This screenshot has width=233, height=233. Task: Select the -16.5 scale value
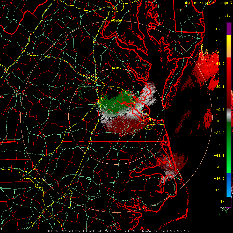[x=219, y=121]
